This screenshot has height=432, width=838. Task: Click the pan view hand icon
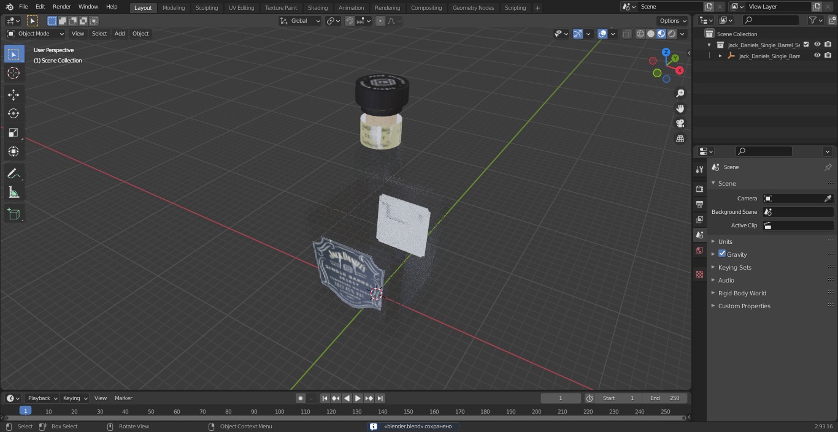point(680,108)
